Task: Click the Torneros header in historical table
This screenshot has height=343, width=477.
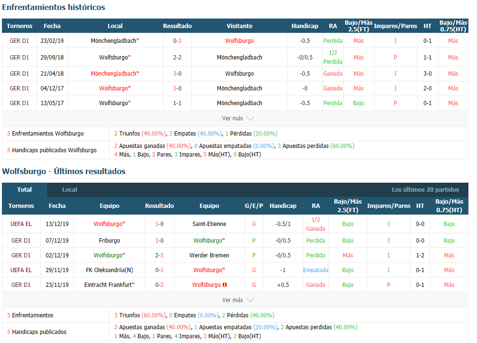Action: pyautogui.click(x=20, y=26)
